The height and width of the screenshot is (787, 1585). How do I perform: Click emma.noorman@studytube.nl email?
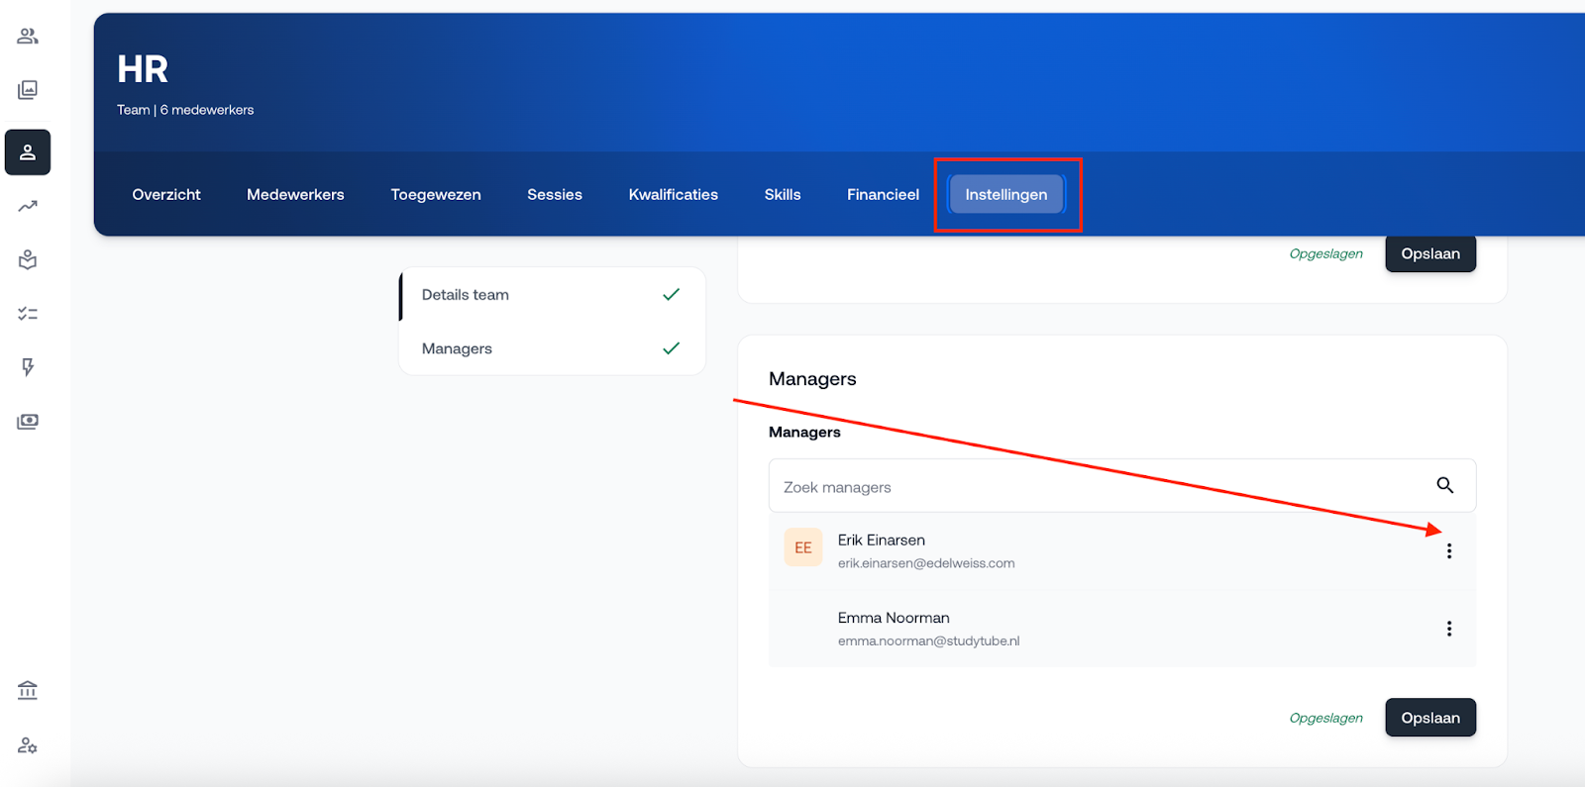(x=928, y=641)
